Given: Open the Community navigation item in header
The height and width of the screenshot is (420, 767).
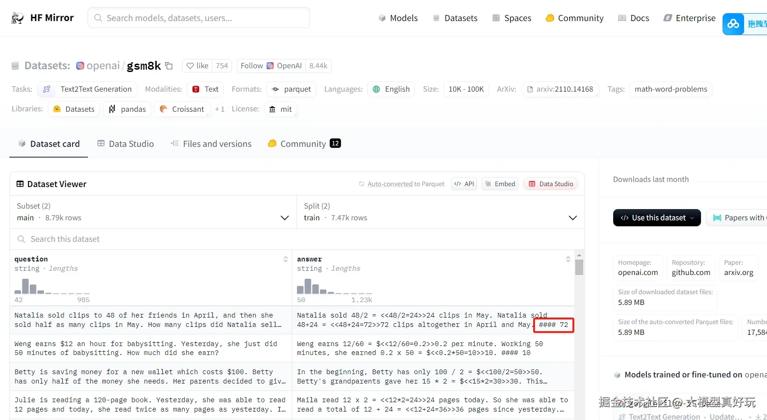Looking at the screenshot, I should 574,18.
